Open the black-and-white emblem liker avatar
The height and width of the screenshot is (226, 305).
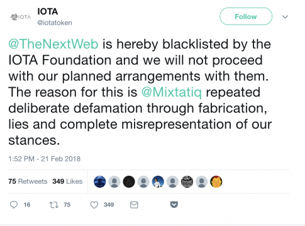187,181
